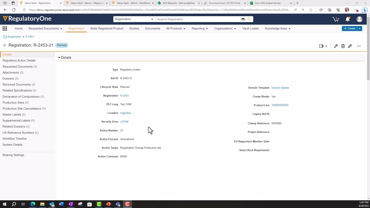Screen dimensions: 370x208
Task: Expand the Requested Documents menu
Action: click(45, 29)
